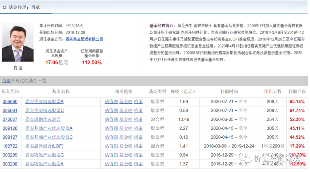This screenshot has width=310, height=172.
Task: Open 估值图 link for fund 003298
Action: pos(111,164)
